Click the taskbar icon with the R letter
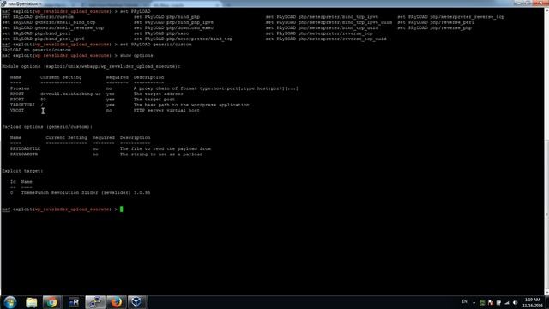Image resolution: width=549 pixels, height=309 pixels. (x=74, y=302)
